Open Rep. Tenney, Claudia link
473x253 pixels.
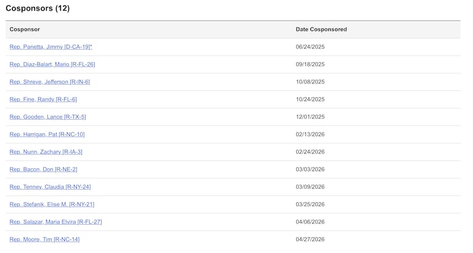tap(50, 187)
